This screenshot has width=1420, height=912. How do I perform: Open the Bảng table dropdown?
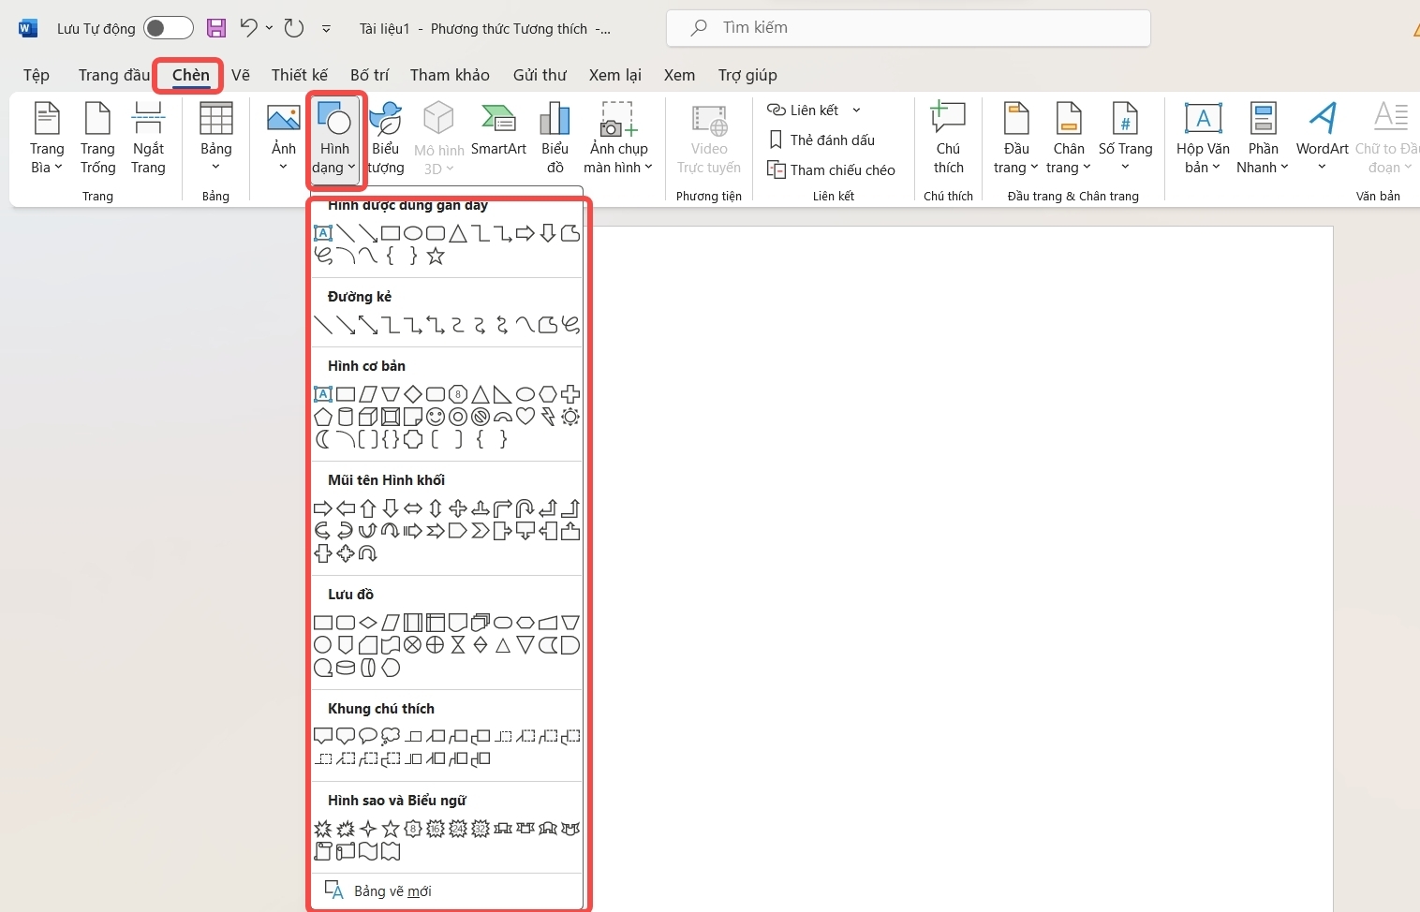click(215, 139)
